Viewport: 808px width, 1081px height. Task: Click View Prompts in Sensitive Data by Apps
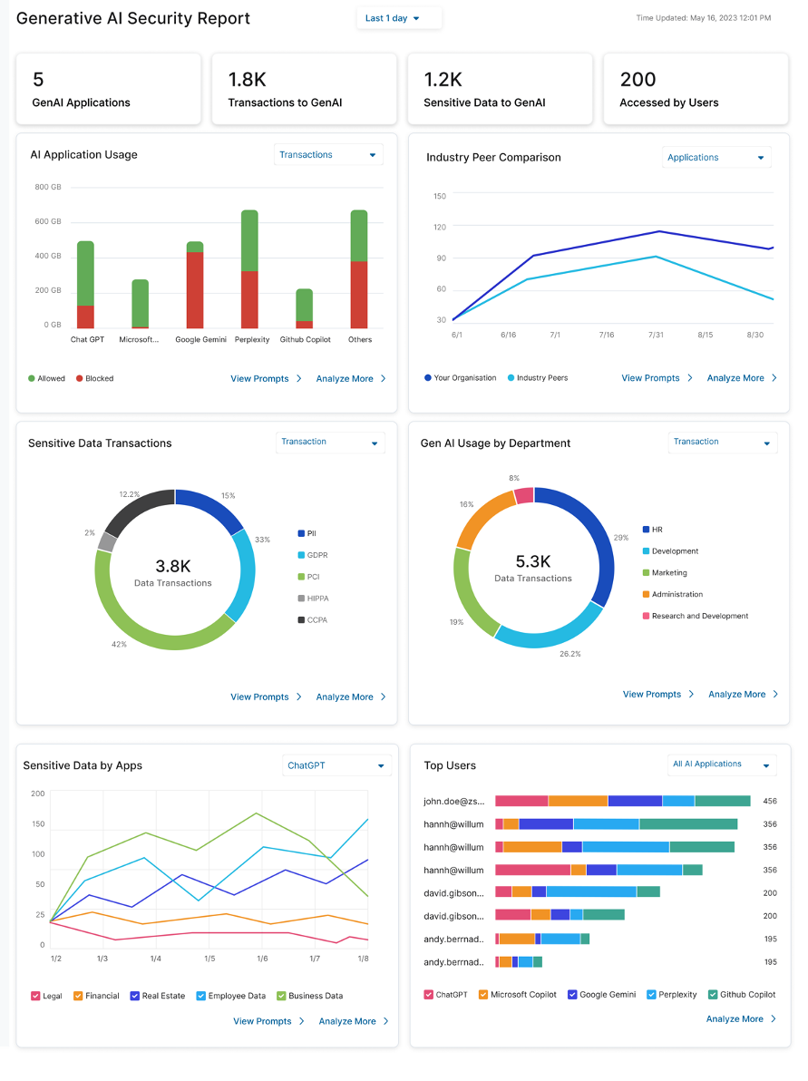click(268, 1021)
